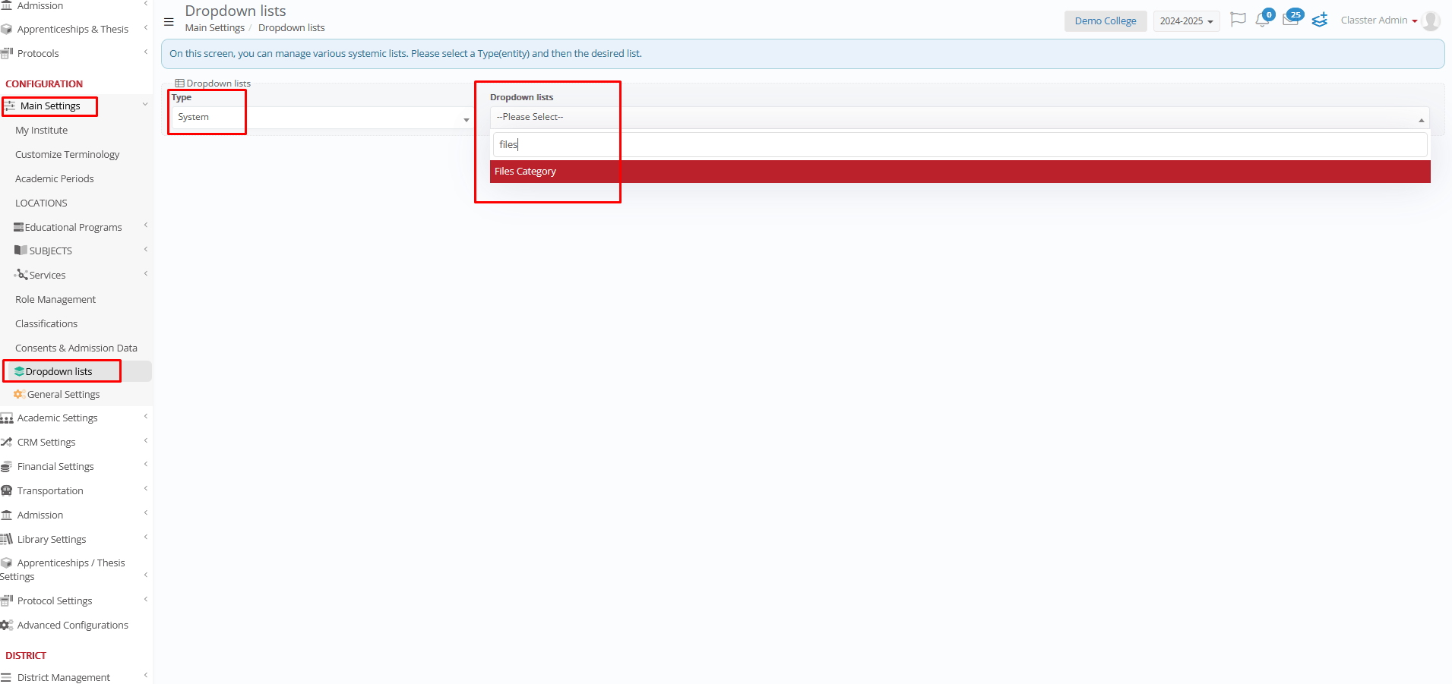Click the Main Settings breadcrumb link
1452x684 pixels.
[x=214, y=28]
